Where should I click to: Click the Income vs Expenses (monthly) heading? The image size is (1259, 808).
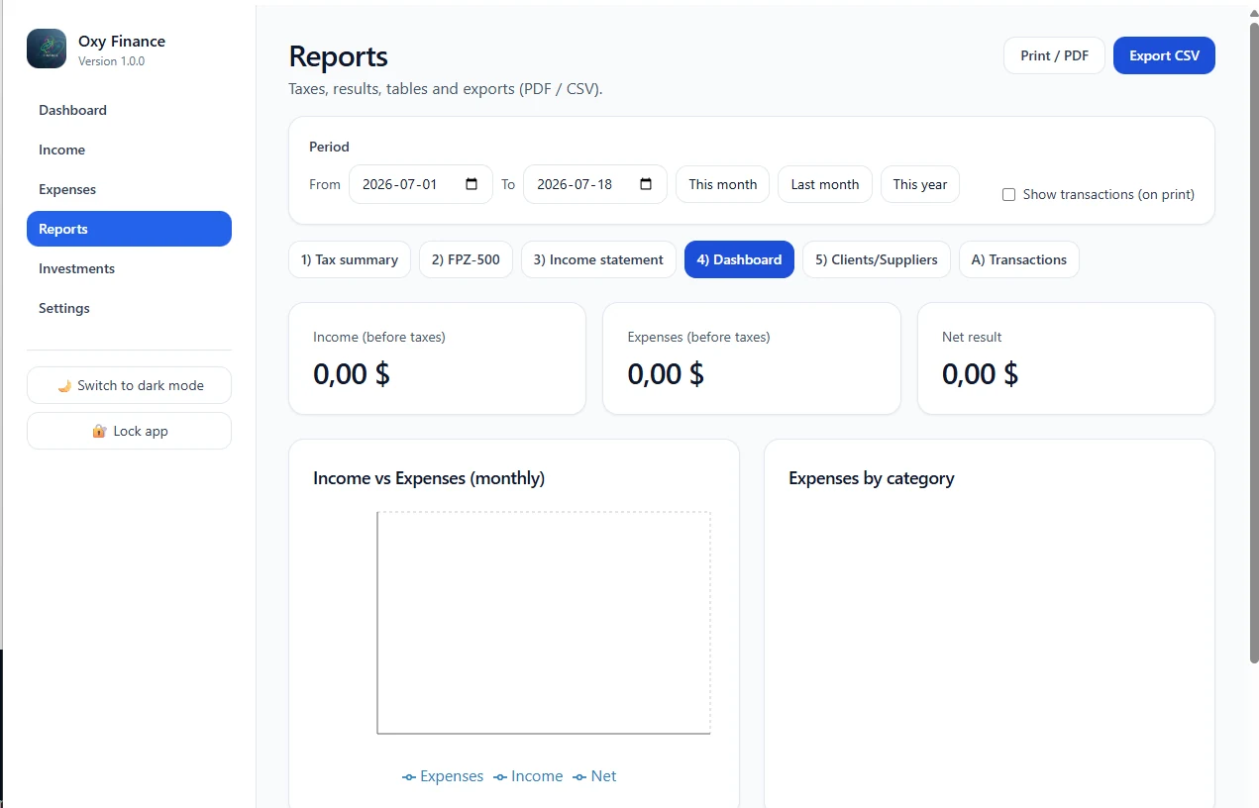tap(429, 478)
